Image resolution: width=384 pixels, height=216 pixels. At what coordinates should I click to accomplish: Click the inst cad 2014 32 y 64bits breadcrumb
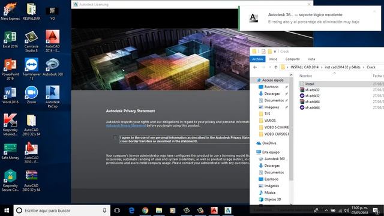click(x=343, y=67)
